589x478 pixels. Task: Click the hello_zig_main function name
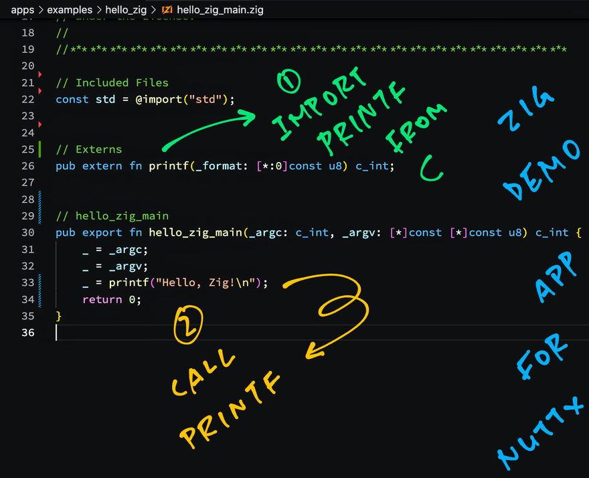[x=195, y=232]
